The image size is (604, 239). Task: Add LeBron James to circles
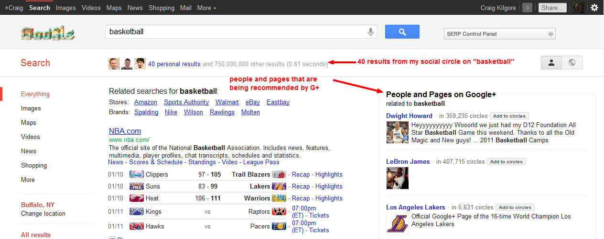tap(507, 161)
